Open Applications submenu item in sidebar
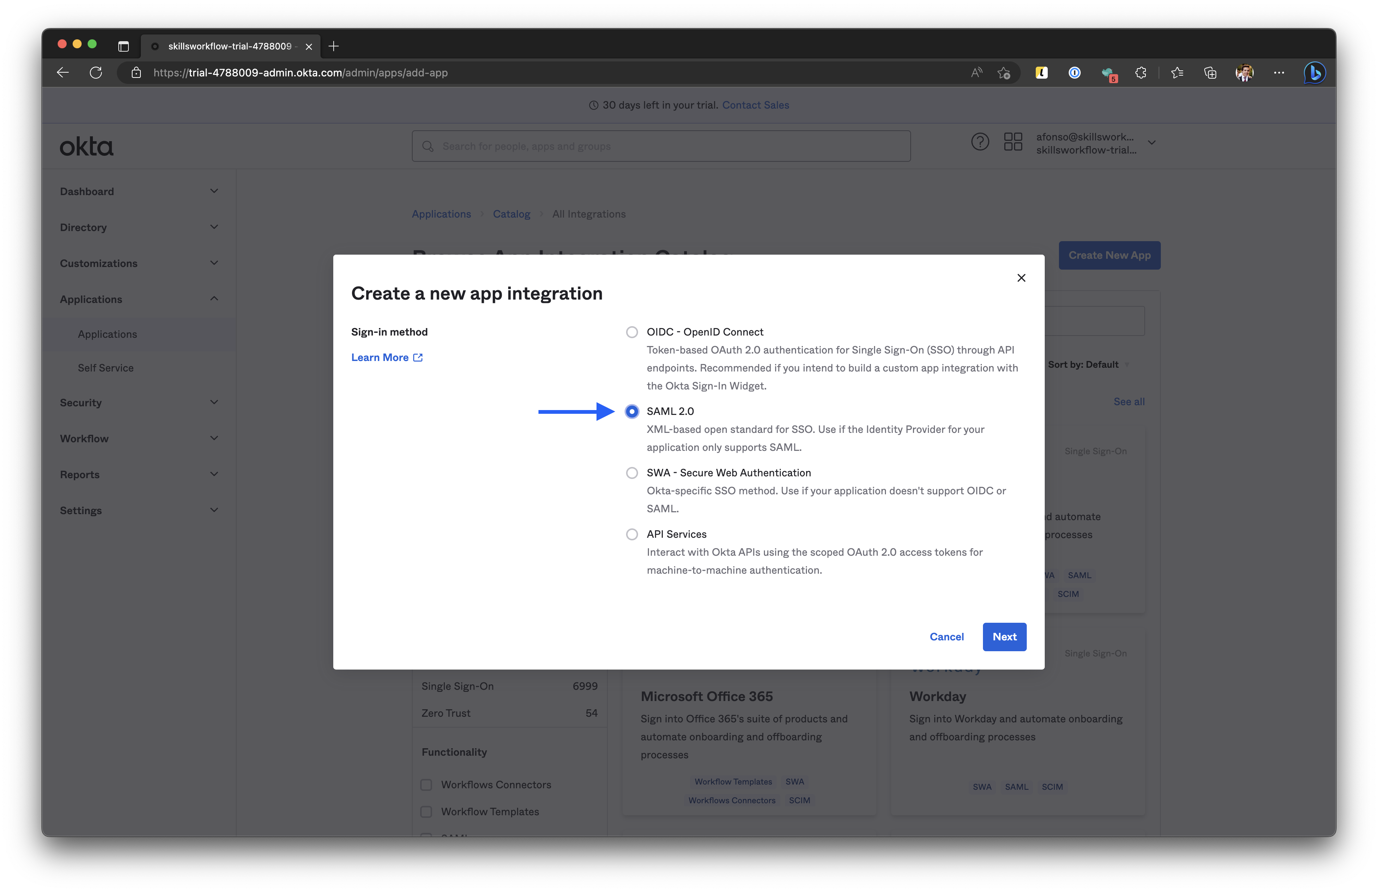The width and height of the screenshot is (1378, 892). pos(107,334)
